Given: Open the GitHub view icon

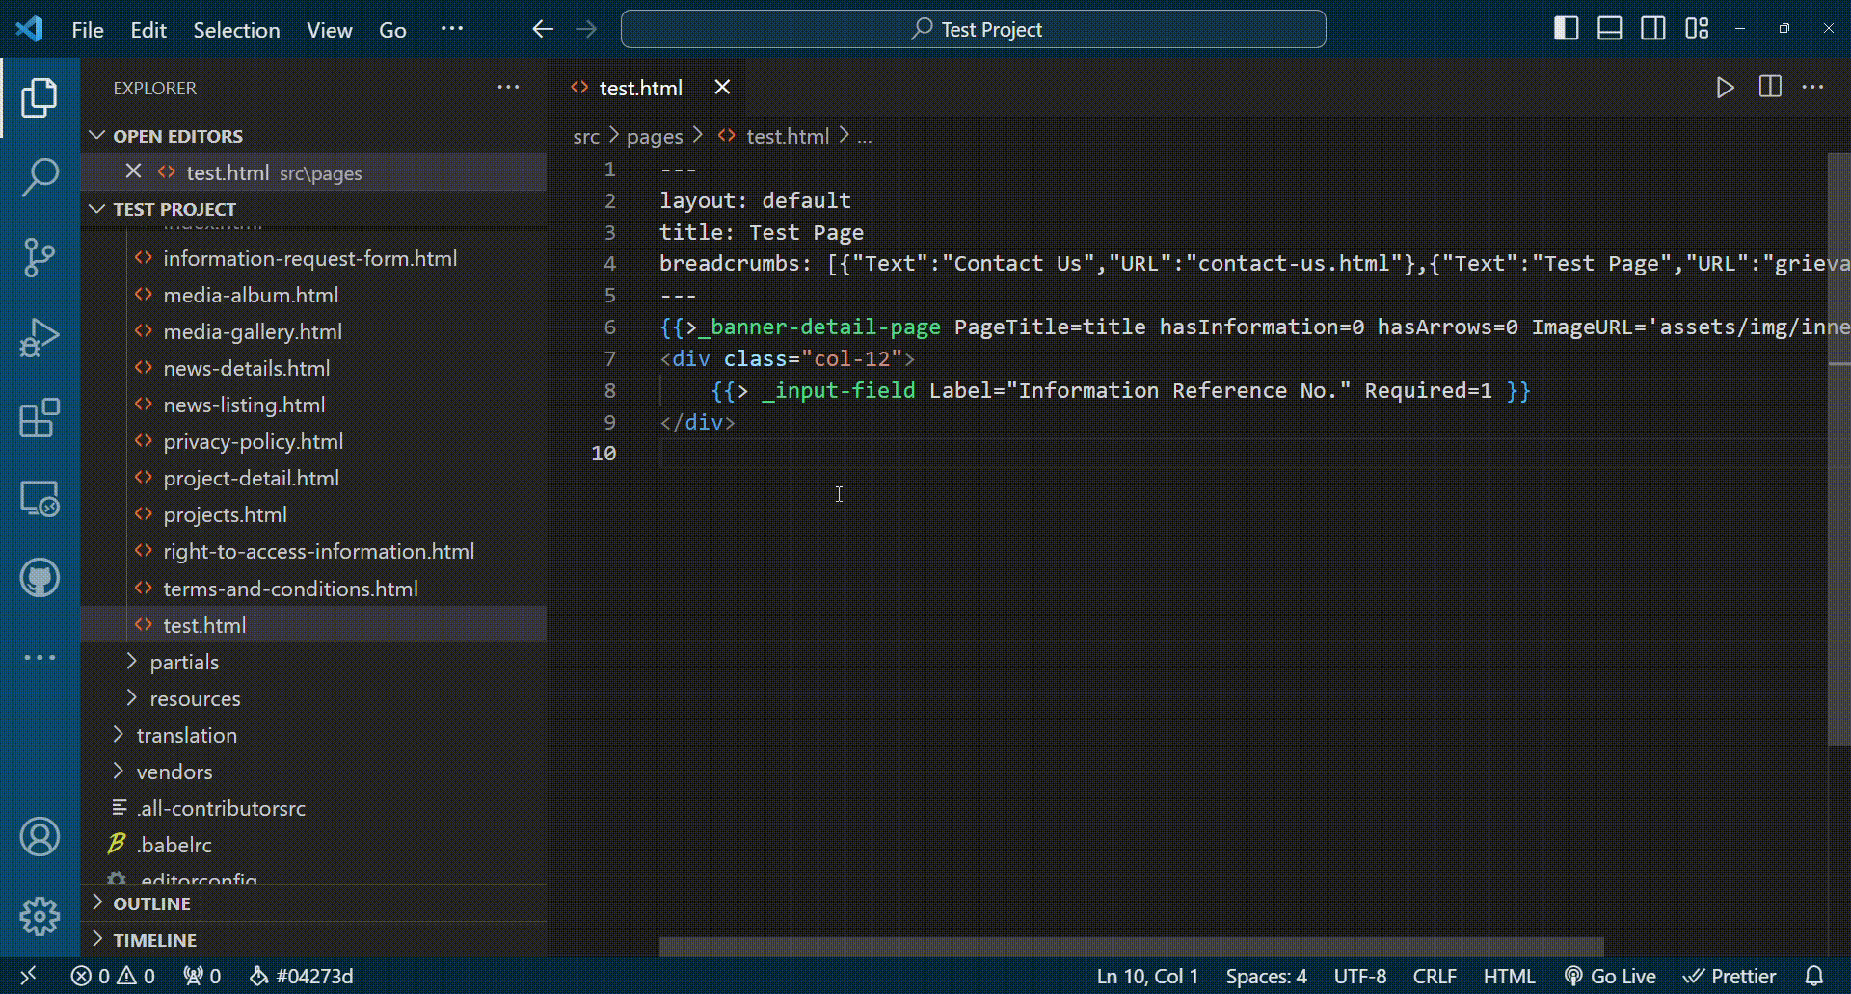Looking at the screenshot, I should 40,578.
